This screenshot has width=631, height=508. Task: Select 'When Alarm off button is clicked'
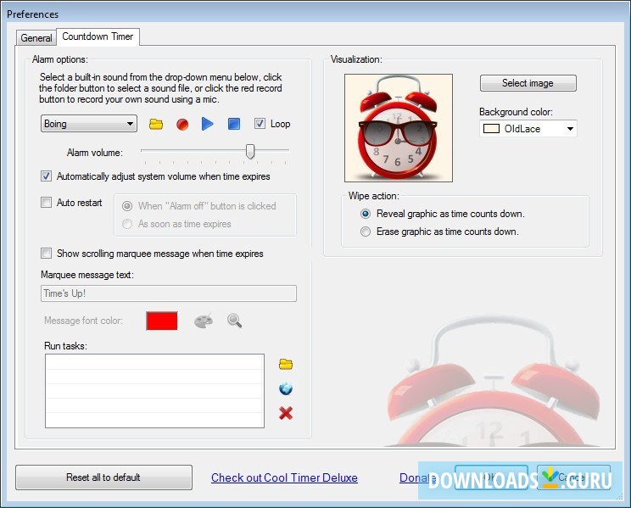127,206
